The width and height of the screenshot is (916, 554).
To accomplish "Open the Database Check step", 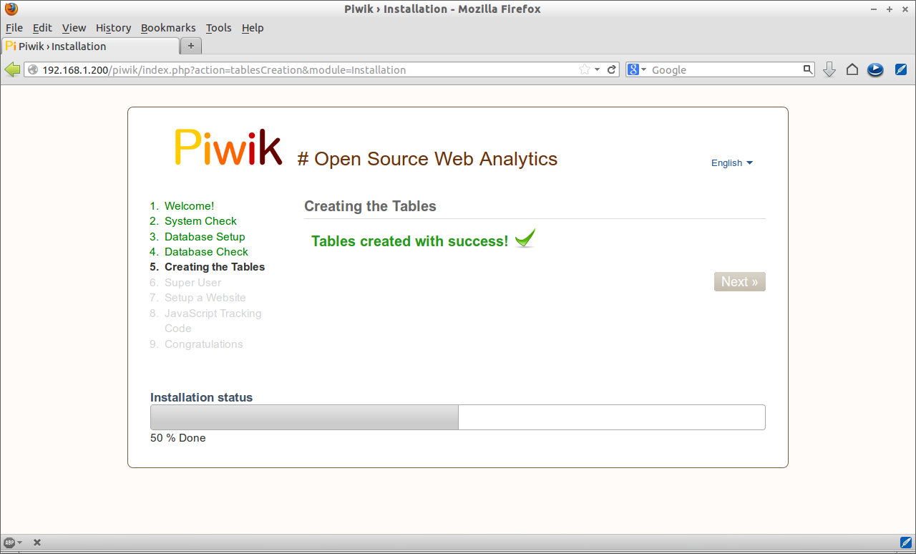I will coord(206,252).
